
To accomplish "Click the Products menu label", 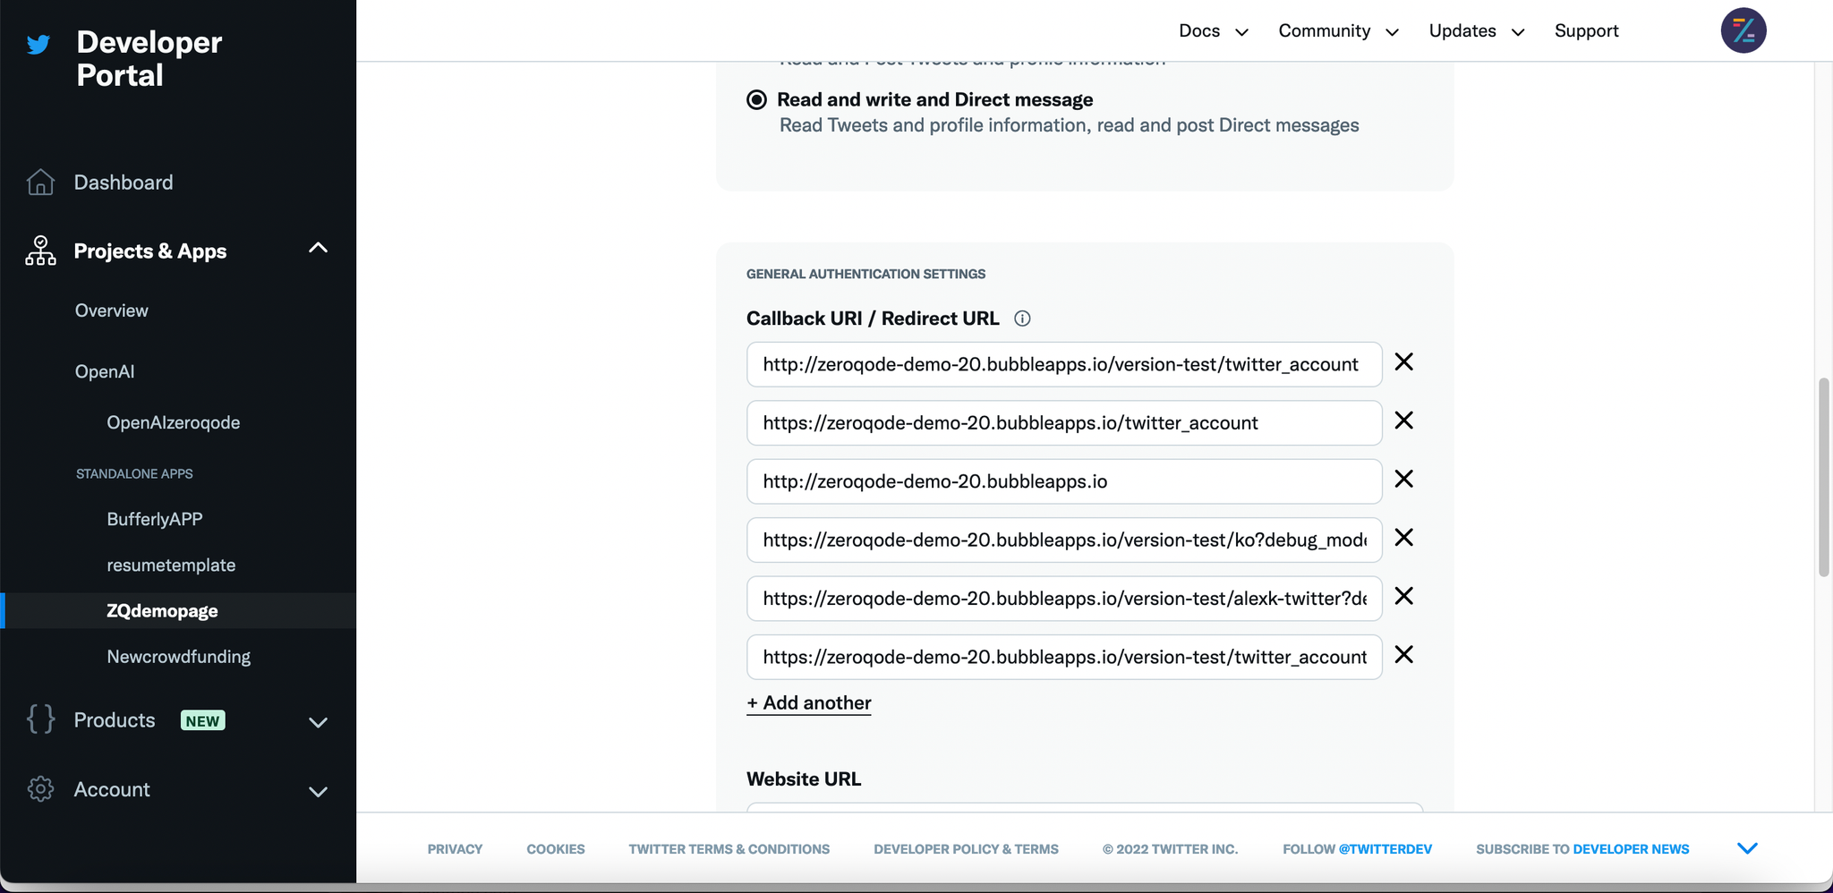I will 115,720.
